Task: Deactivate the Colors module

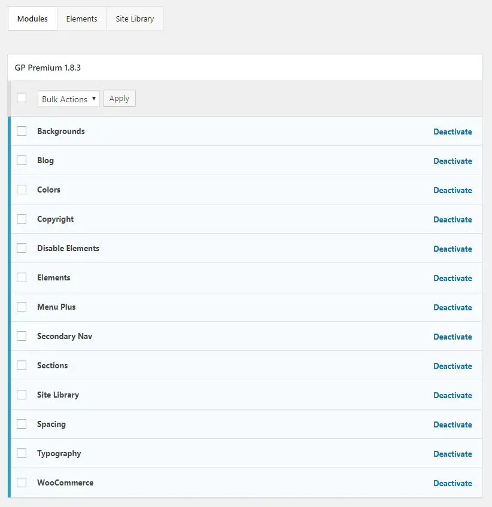Action: pyautogui.click(x=452, y=190)
